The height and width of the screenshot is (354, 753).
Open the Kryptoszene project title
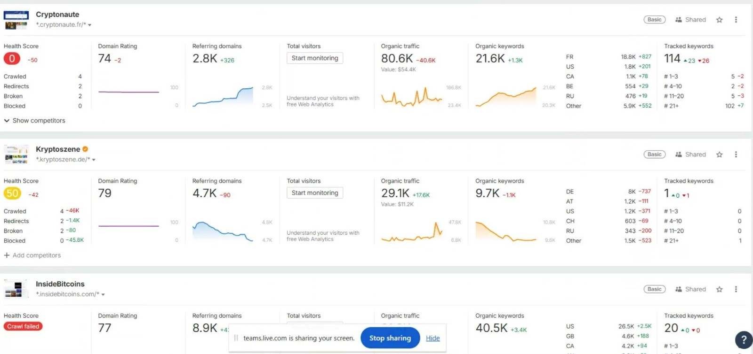[x=58, y=149]
